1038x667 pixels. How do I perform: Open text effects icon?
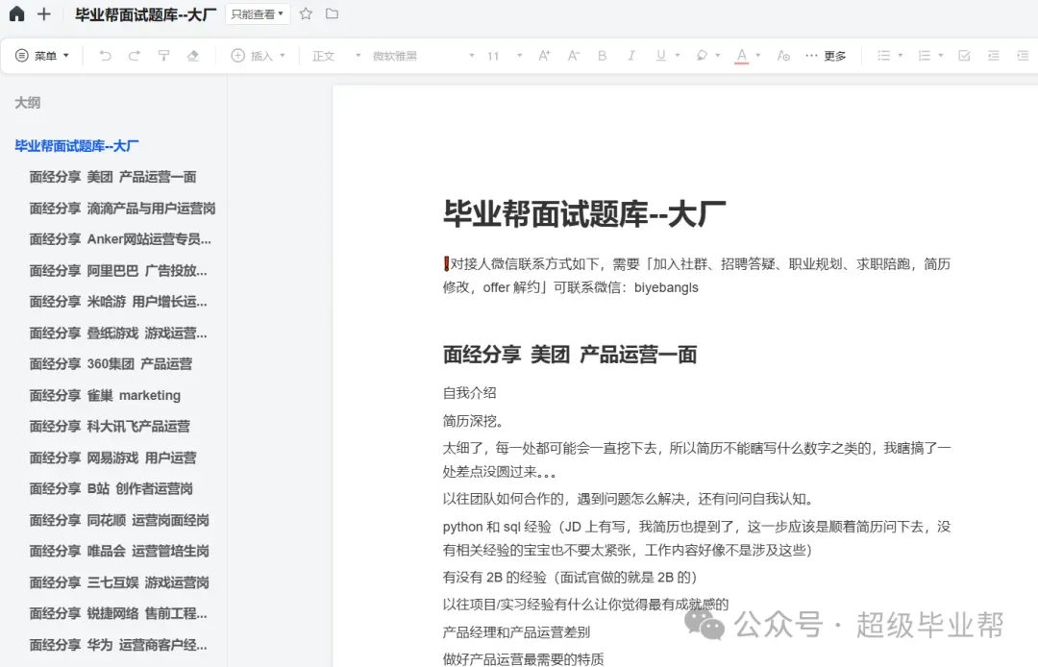(x=783, y=56)
